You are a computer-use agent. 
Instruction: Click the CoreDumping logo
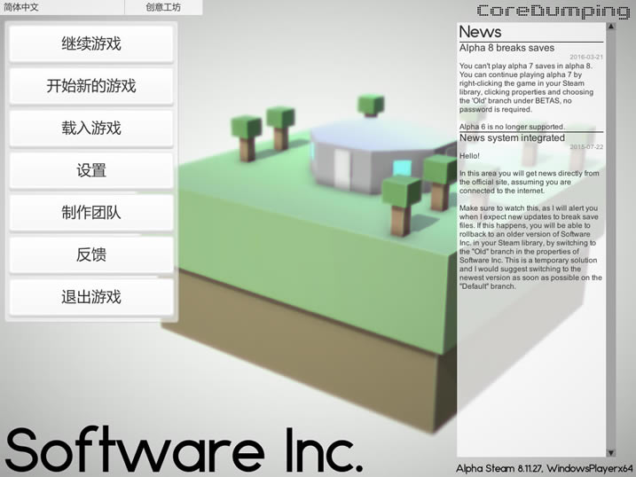click(x=554, y=11)
